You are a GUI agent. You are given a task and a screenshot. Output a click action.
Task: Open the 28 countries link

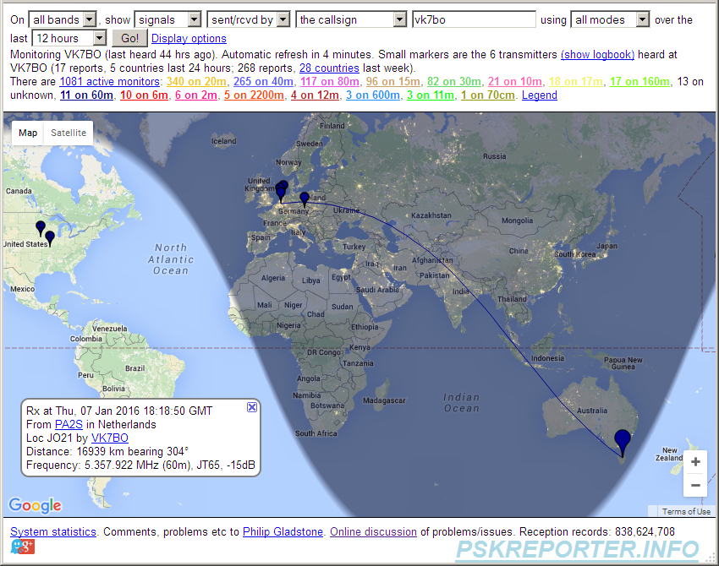329,68
